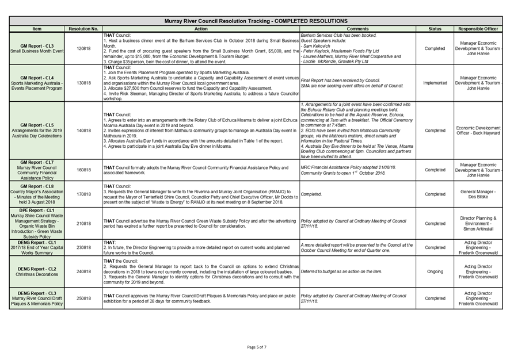Click the "Item" column header
This screenshot has height=360, width=514.
[x=36, y=29]
